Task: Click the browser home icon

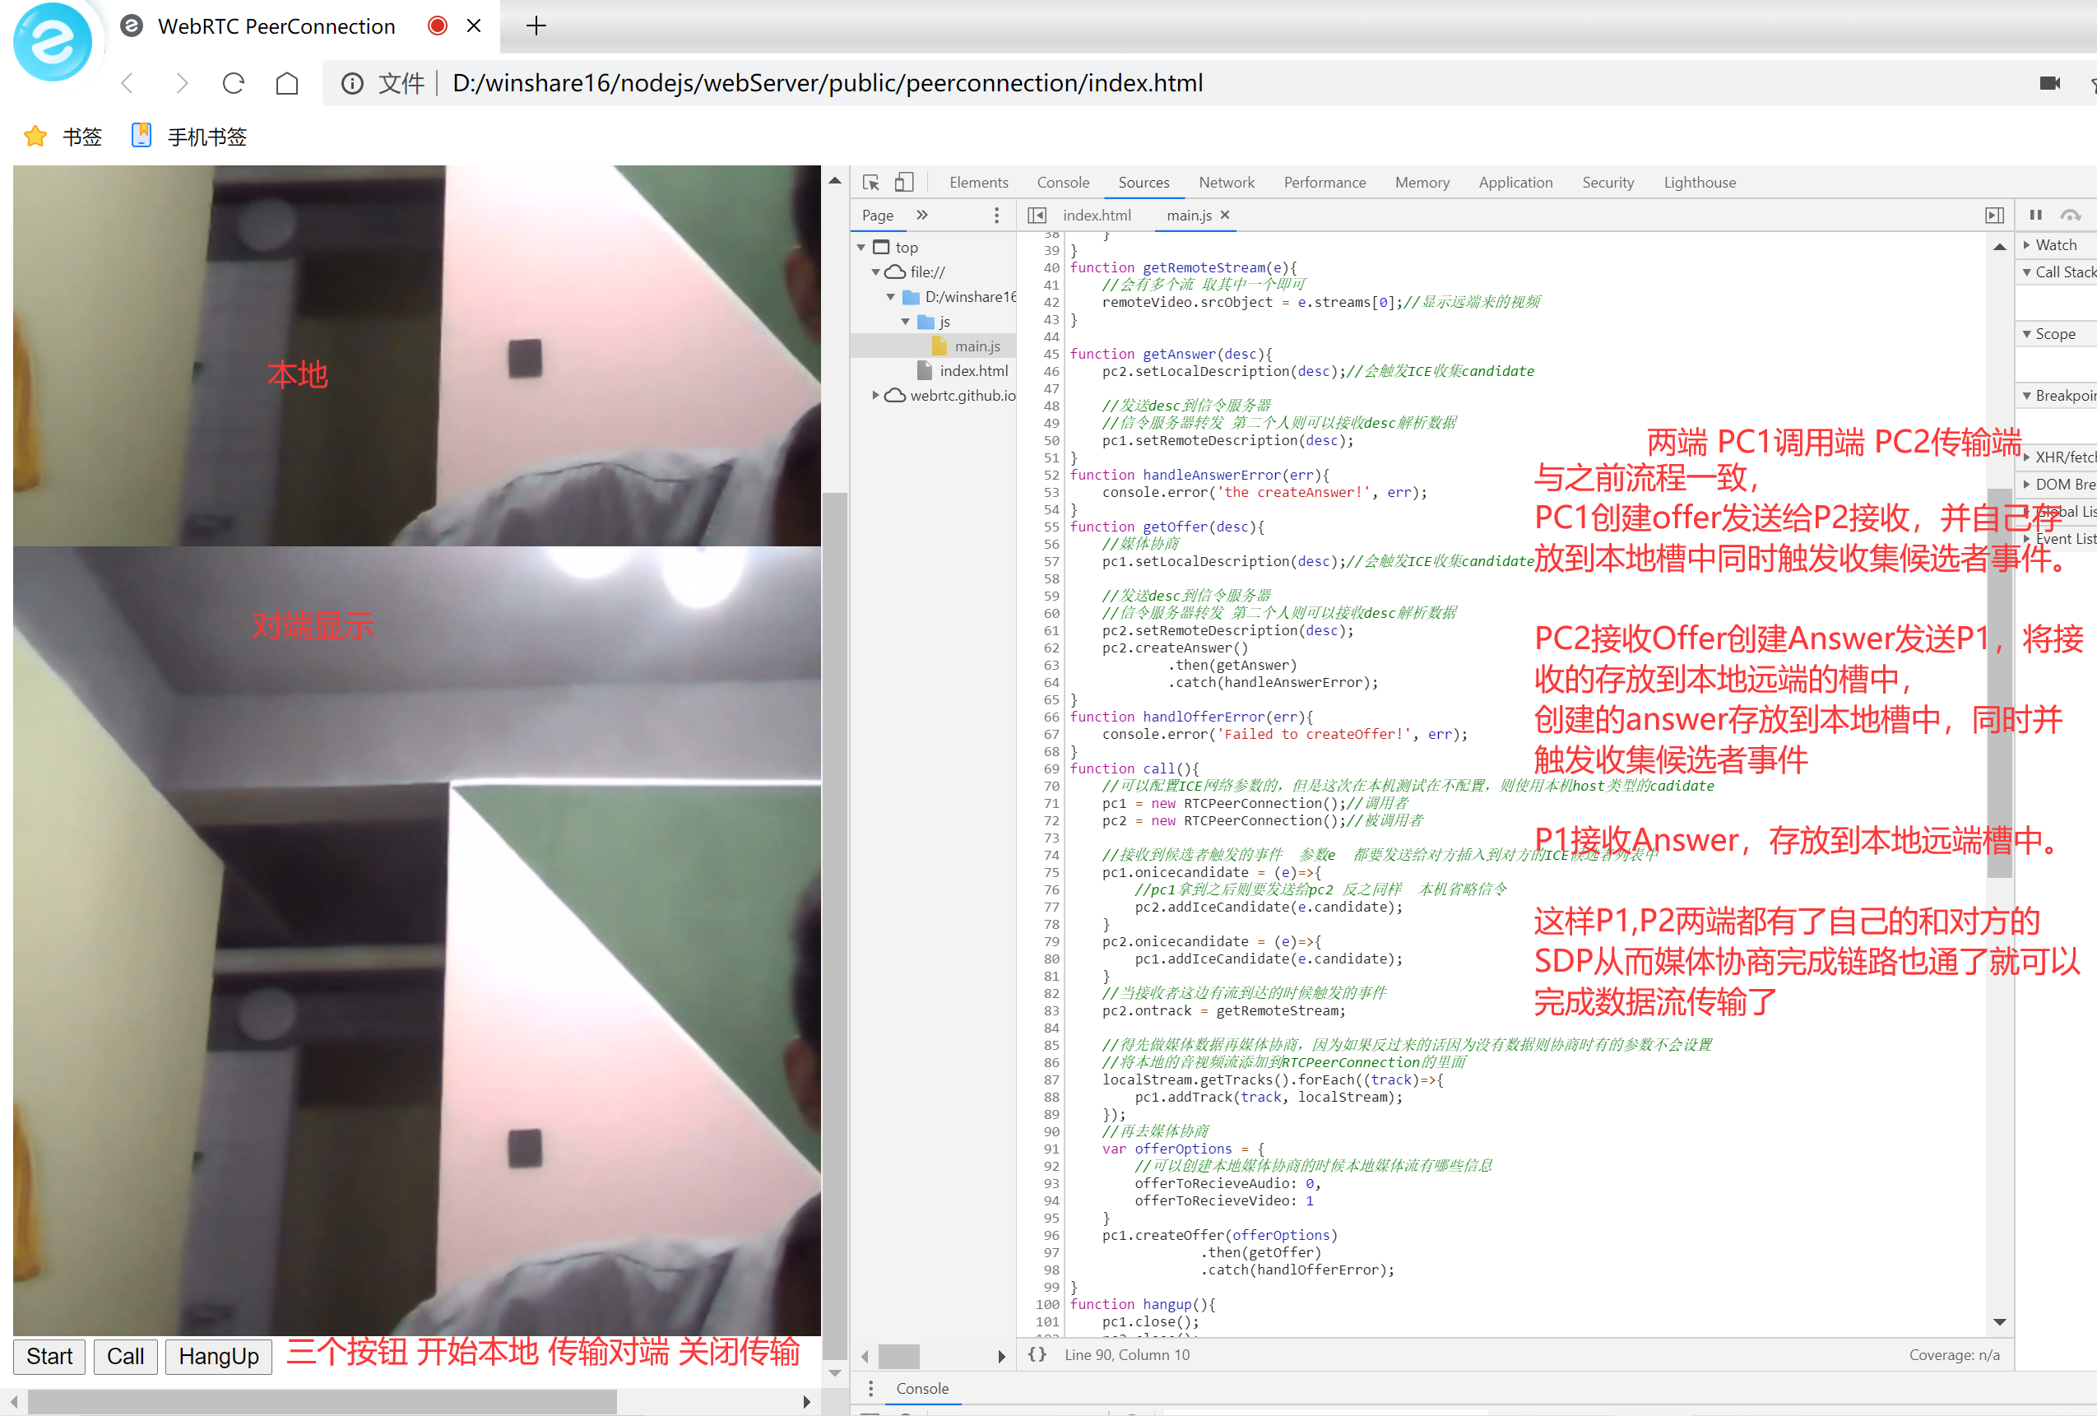Action: (x=287, y=83)
